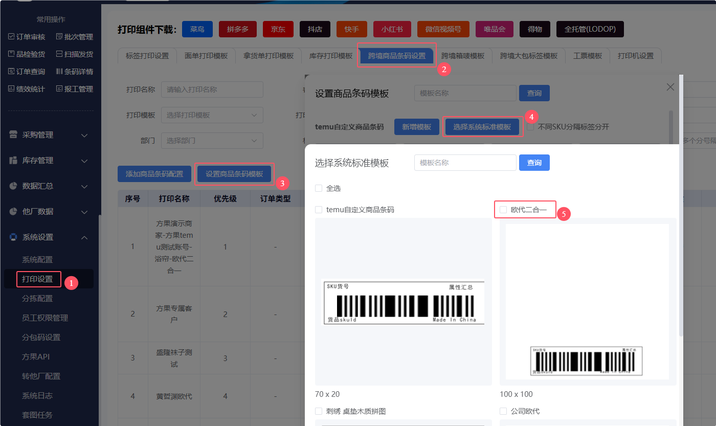Viewport: 716px width, 426px height.
Task: Open the 跨境箱唛模板 tab
Action: coord(463,56)
